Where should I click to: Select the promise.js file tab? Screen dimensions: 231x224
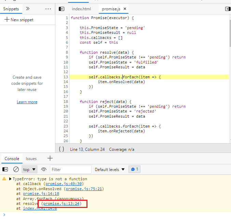click(x=111, y=9)
